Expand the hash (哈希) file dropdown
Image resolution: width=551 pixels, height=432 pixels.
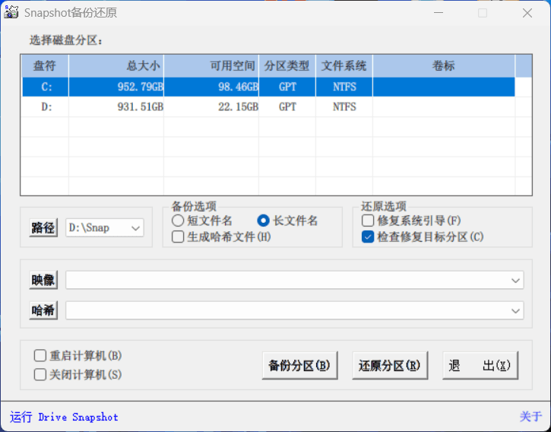(x=515, y=310)
